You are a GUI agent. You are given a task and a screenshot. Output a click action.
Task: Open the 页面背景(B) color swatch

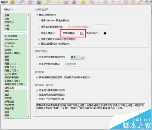[x=82, y=33]
